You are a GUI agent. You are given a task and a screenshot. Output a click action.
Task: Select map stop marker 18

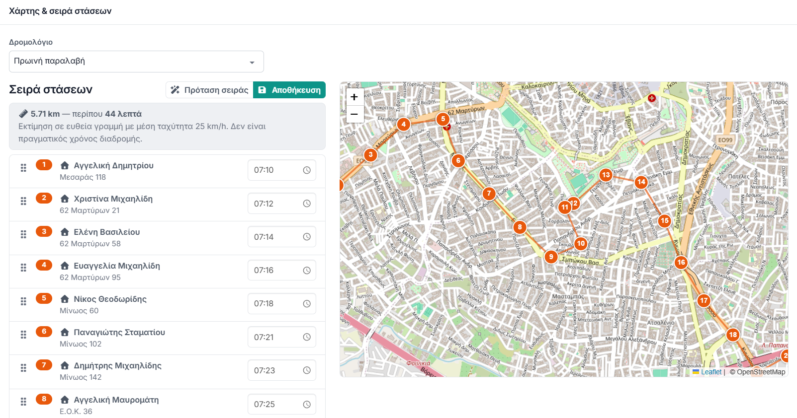[733, 335]
